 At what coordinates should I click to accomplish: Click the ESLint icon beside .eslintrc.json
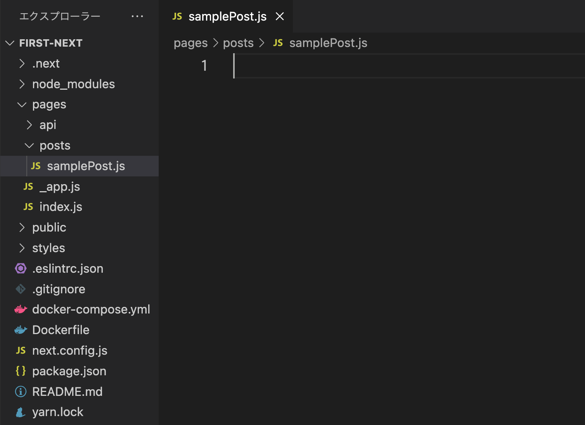click(x=21, y=268)
